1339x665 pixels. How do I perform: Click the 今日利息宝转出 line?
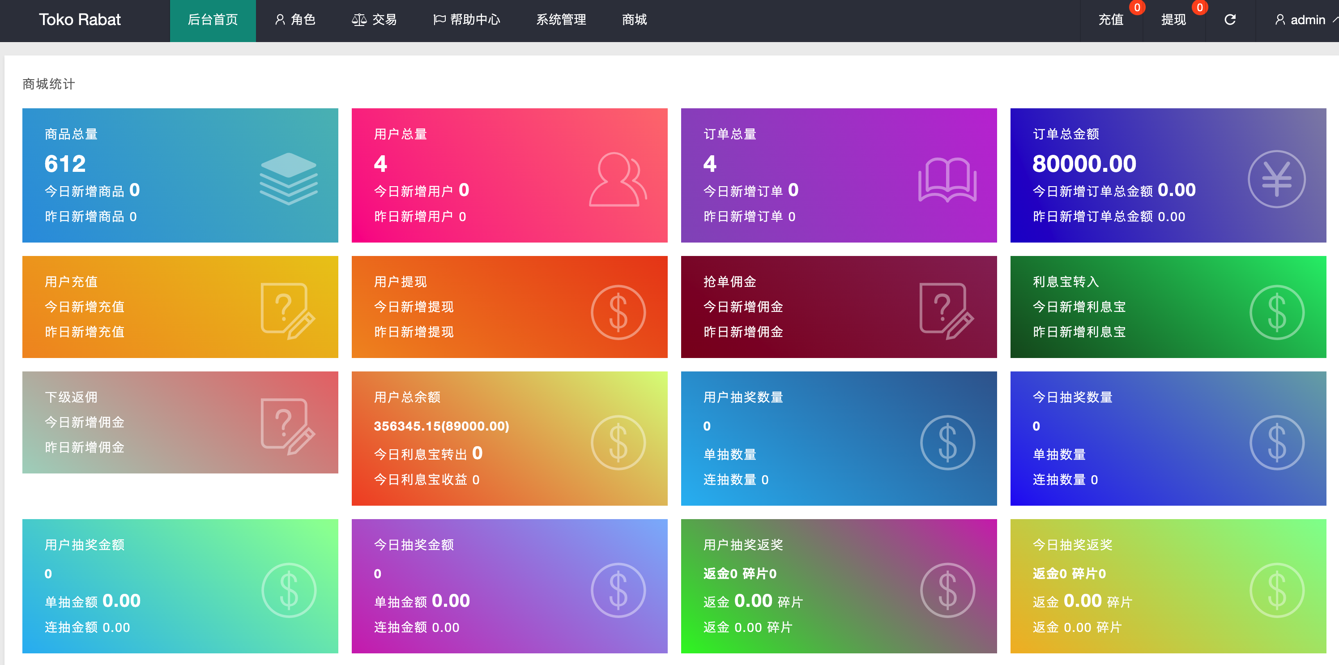428,453
